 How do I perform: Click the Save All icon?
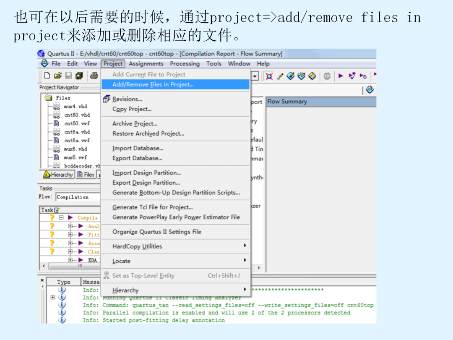tap(79, 76)
